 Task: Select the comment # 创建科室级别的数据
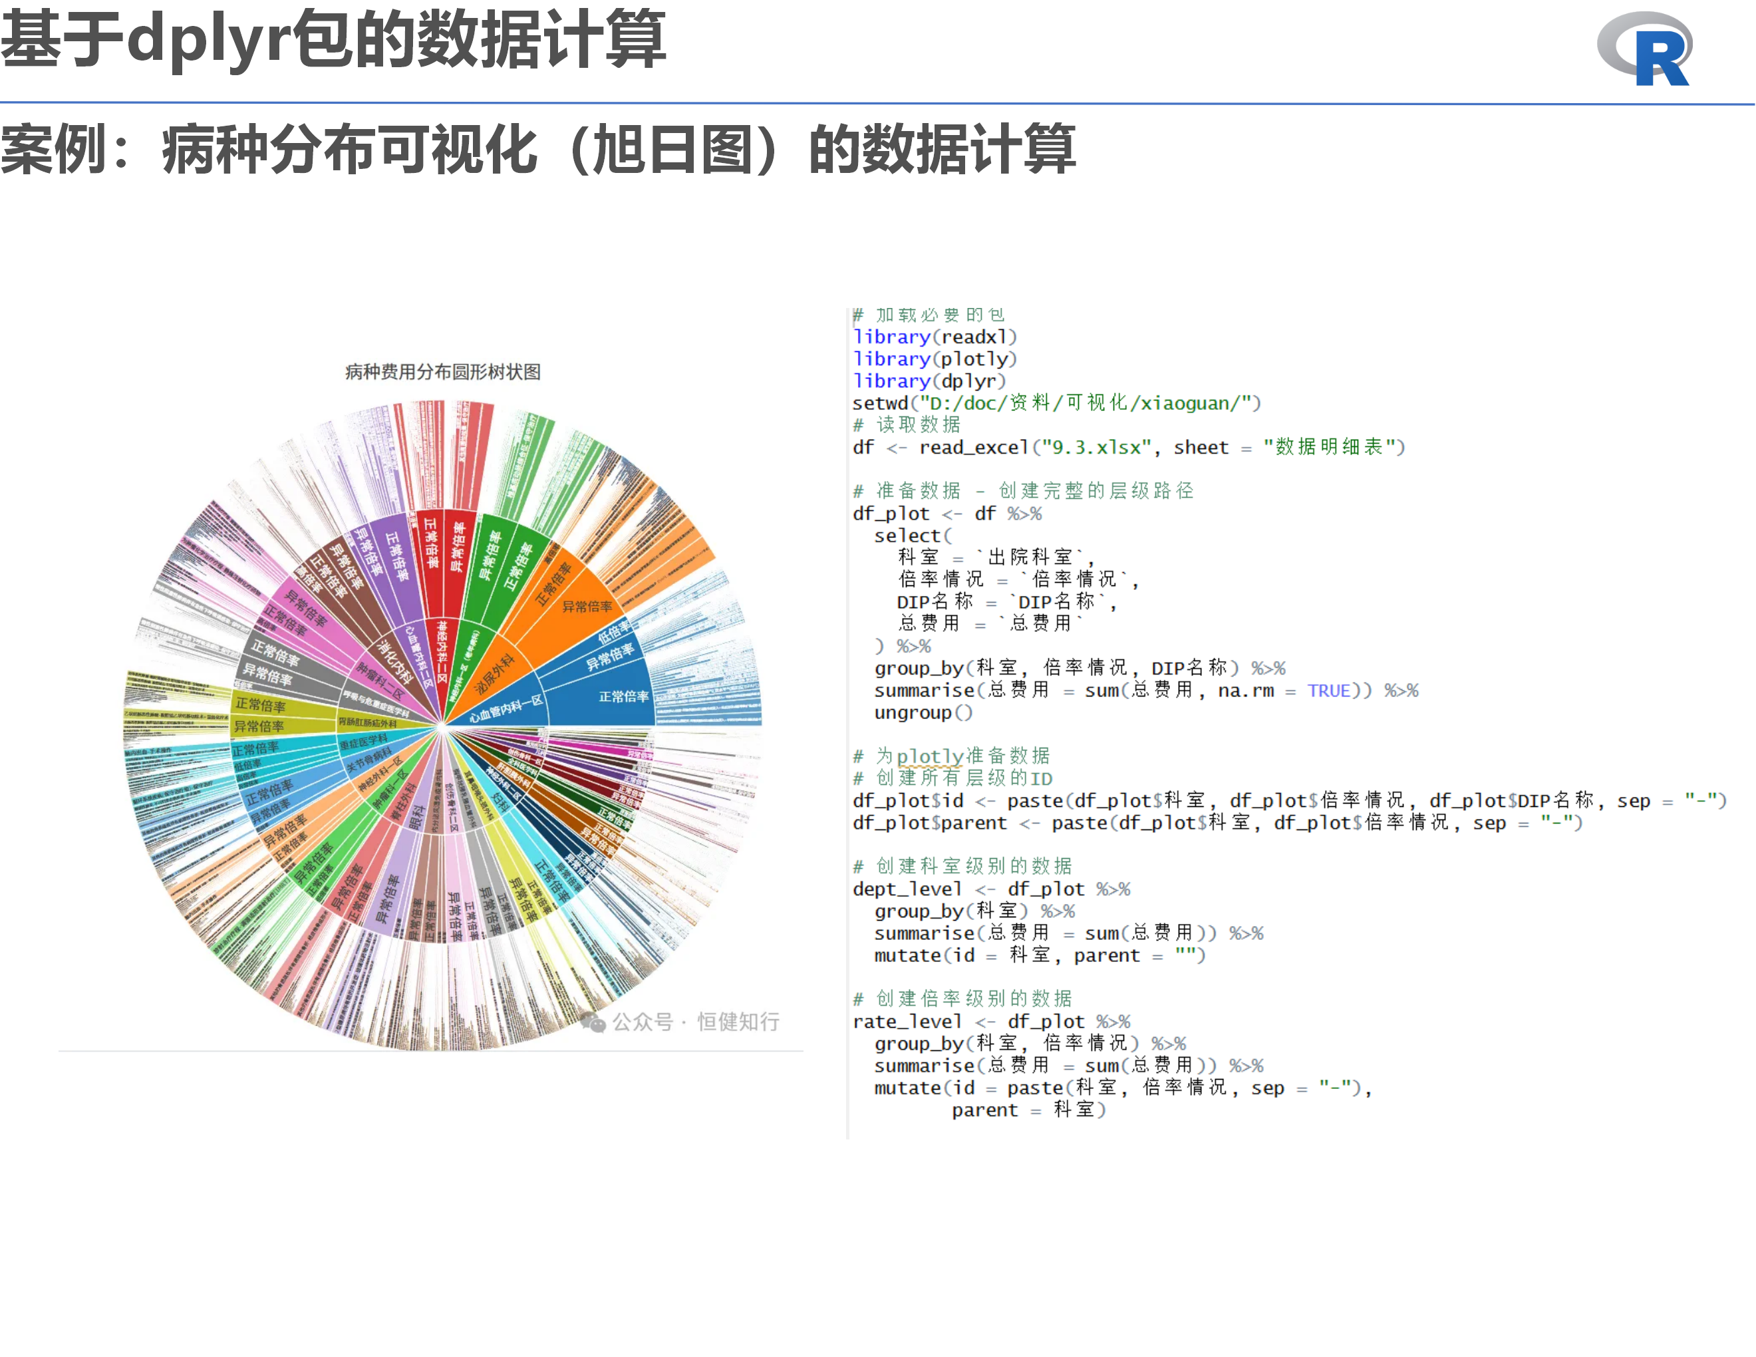pos(962,866)
